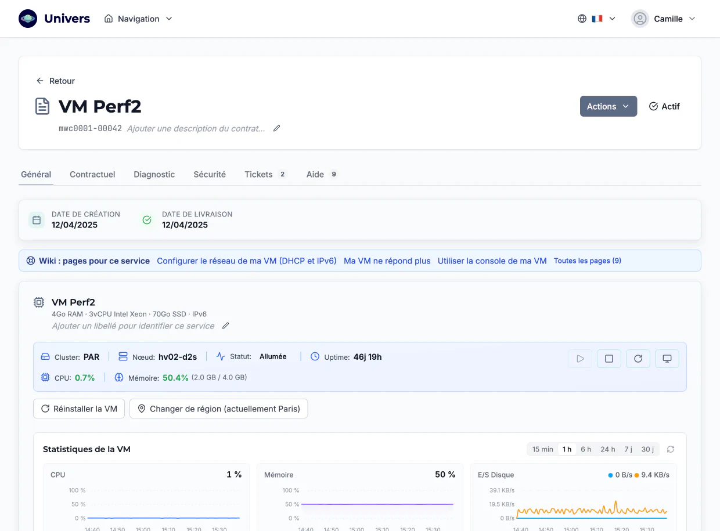Open the Tickets tab
720x531 pixels.
(x=265, y=174)
